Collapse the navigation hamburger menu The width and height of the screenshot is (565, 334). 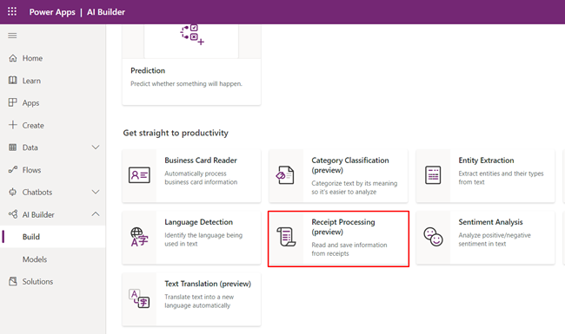[12, 36]
